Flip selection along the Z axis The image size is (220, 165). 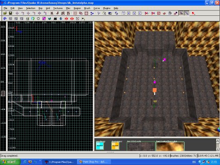[x=40, y=13]
